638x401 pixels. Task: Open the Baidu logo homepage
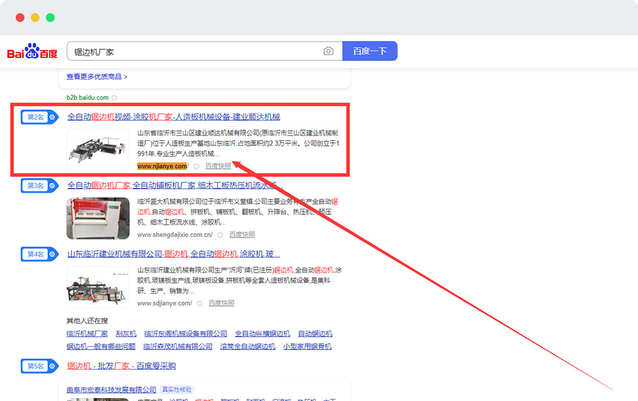(x=32, y=52)
